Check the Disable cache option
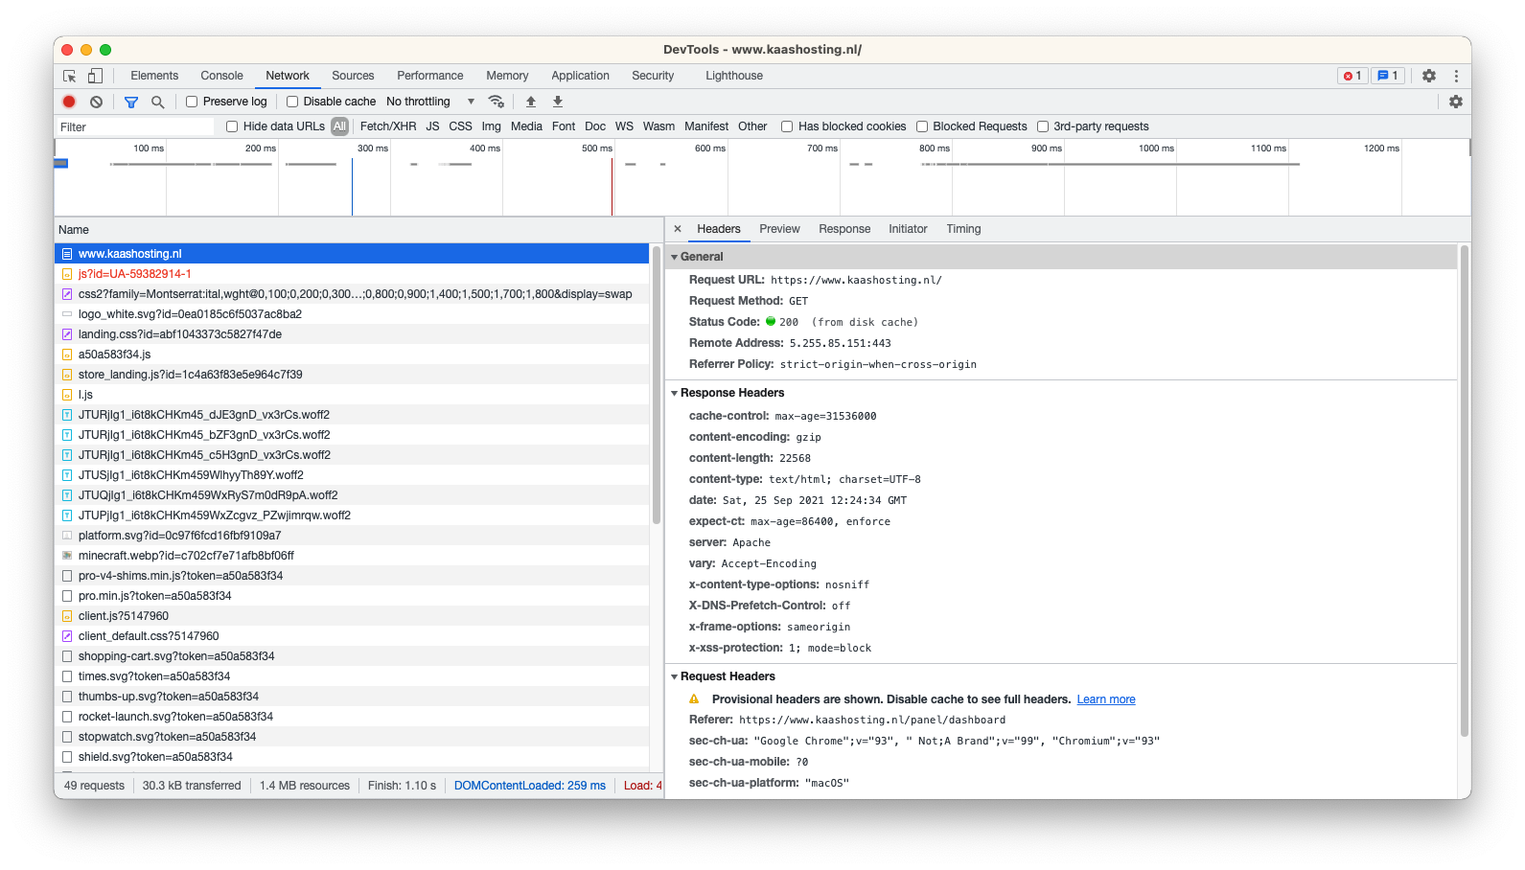 pos(292,102)
